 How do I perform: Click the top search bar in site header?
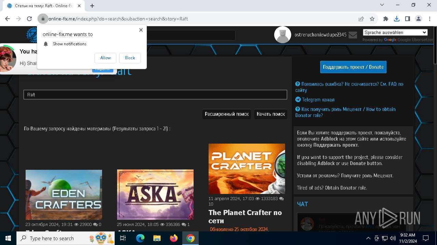(x=191, y=35)
